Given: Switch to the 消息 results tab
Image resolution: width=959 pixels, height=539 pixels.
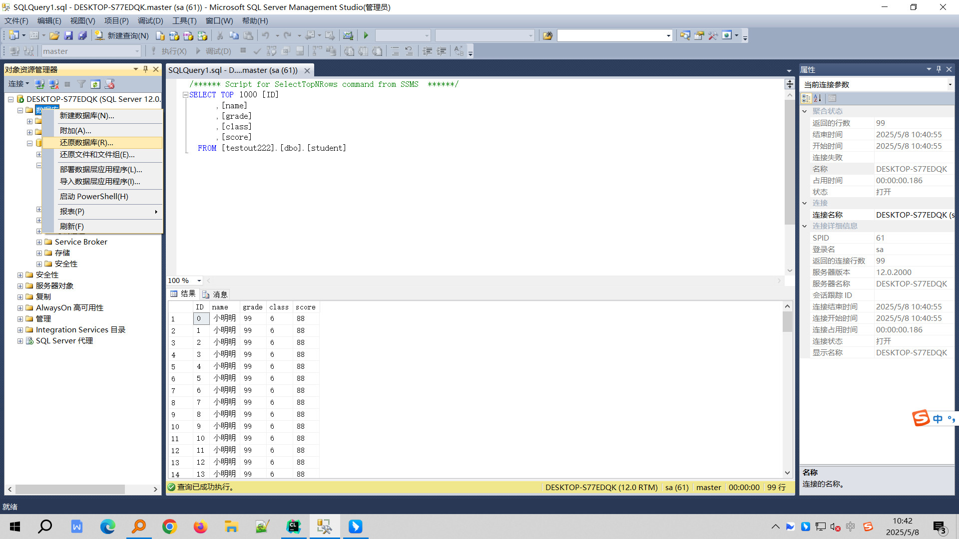Looking at the screenshot, I should 215,294.
